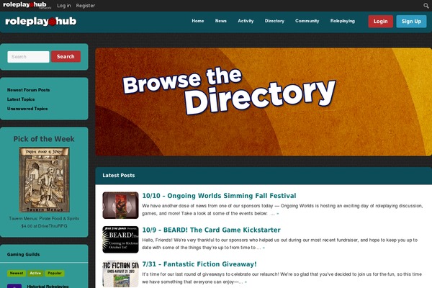
Task: Click the Fall Festival post thumbnail
Action: (120, 205)
